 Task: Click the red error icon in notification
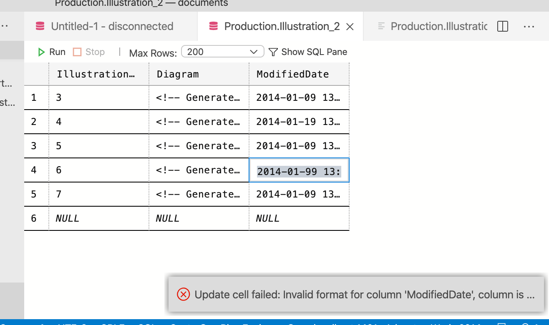[x=183, y=295]
